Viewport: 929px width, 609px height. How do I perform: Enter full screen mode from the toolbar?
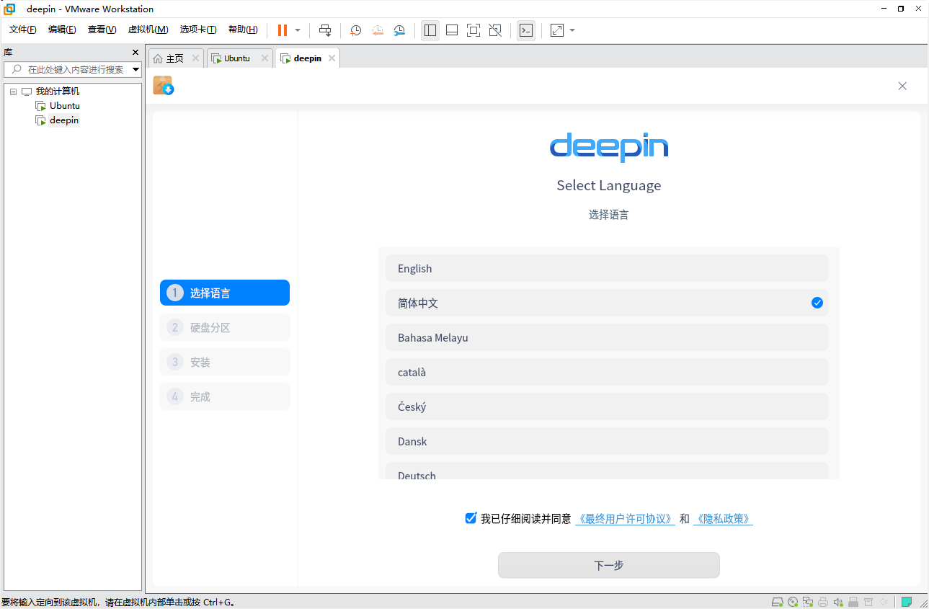474,30
